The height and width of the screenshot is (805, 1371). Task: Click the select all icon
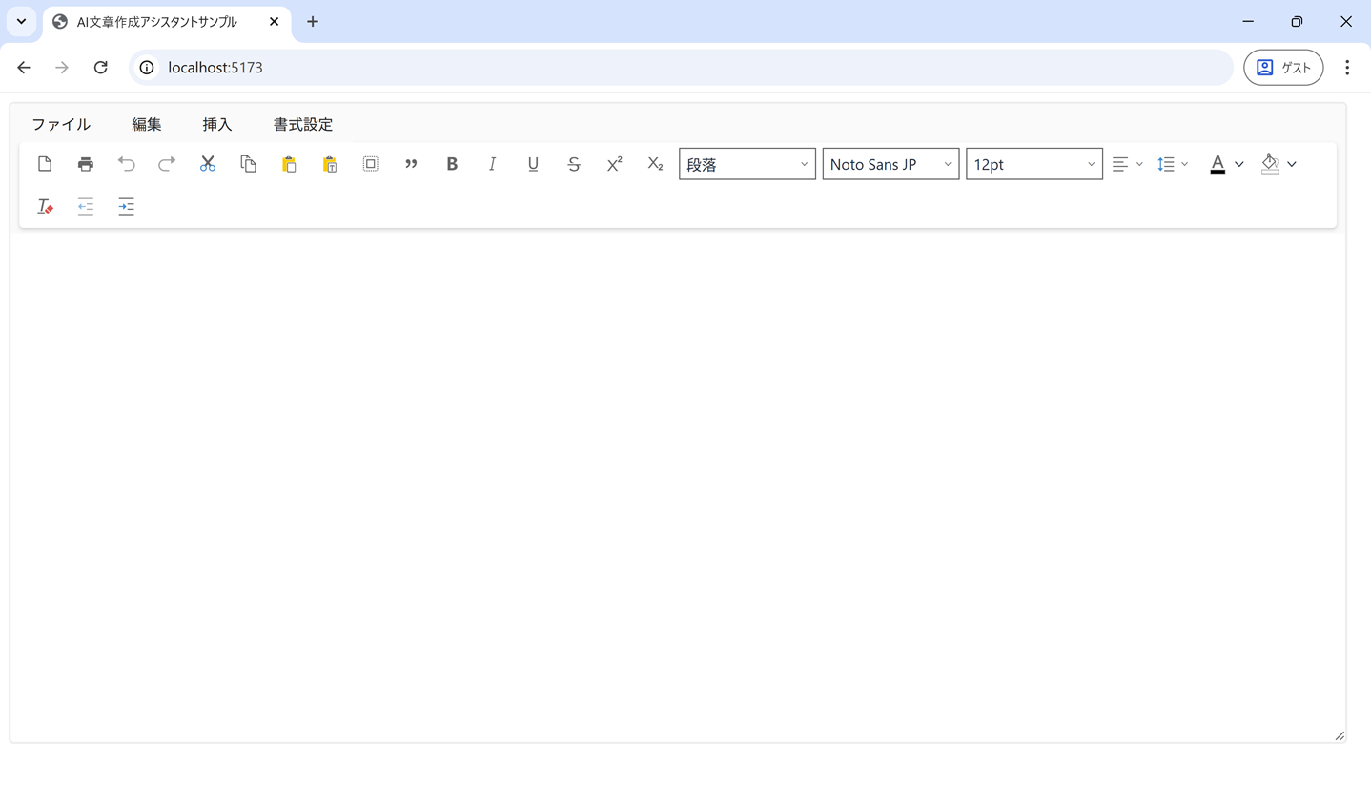point(371,164)
